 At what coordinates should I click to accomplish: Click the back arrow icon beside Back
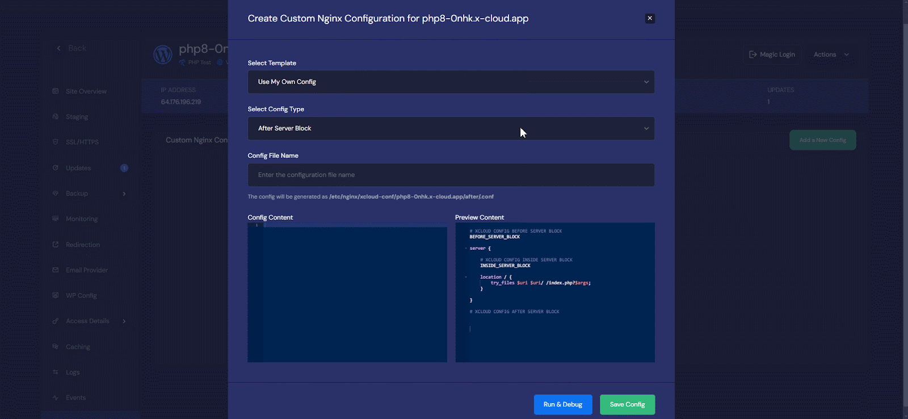tap(58, 48)
